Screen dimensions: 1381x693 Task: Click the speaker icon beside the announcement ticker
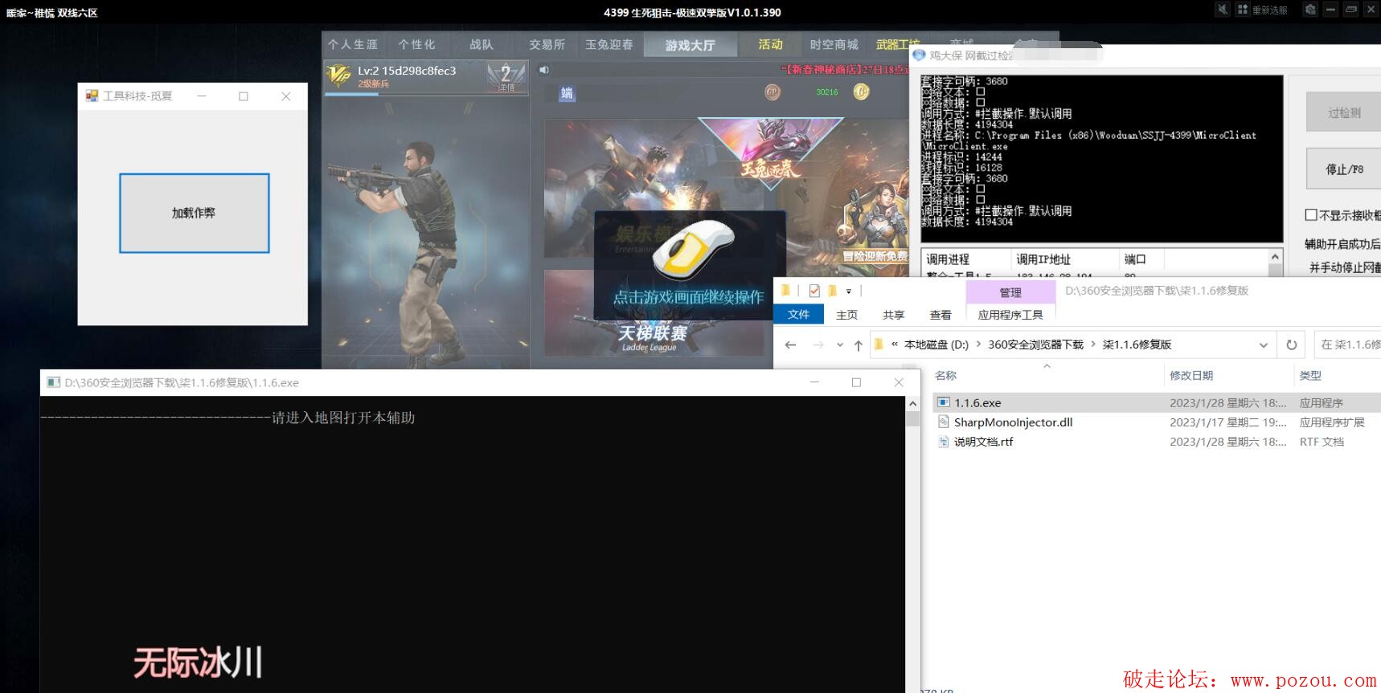[x=544, y=70]
